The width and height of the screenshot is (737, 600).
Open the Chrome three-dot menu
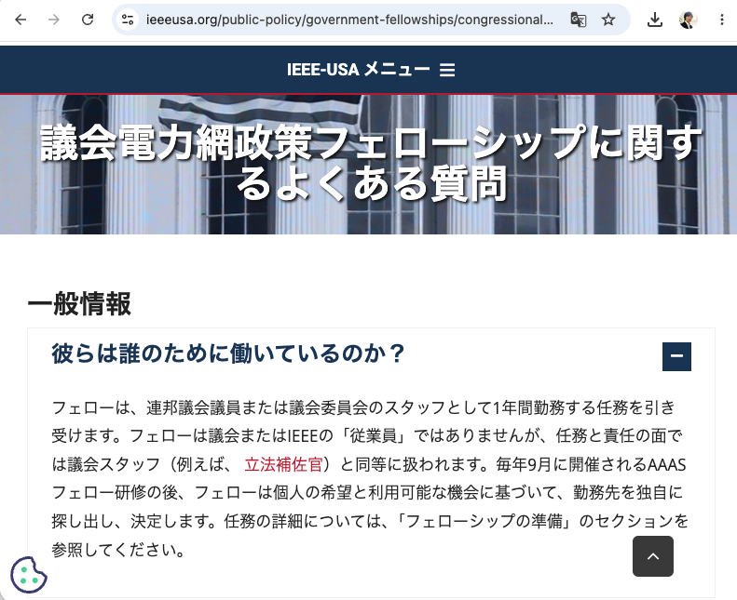[x=722, y=20]
